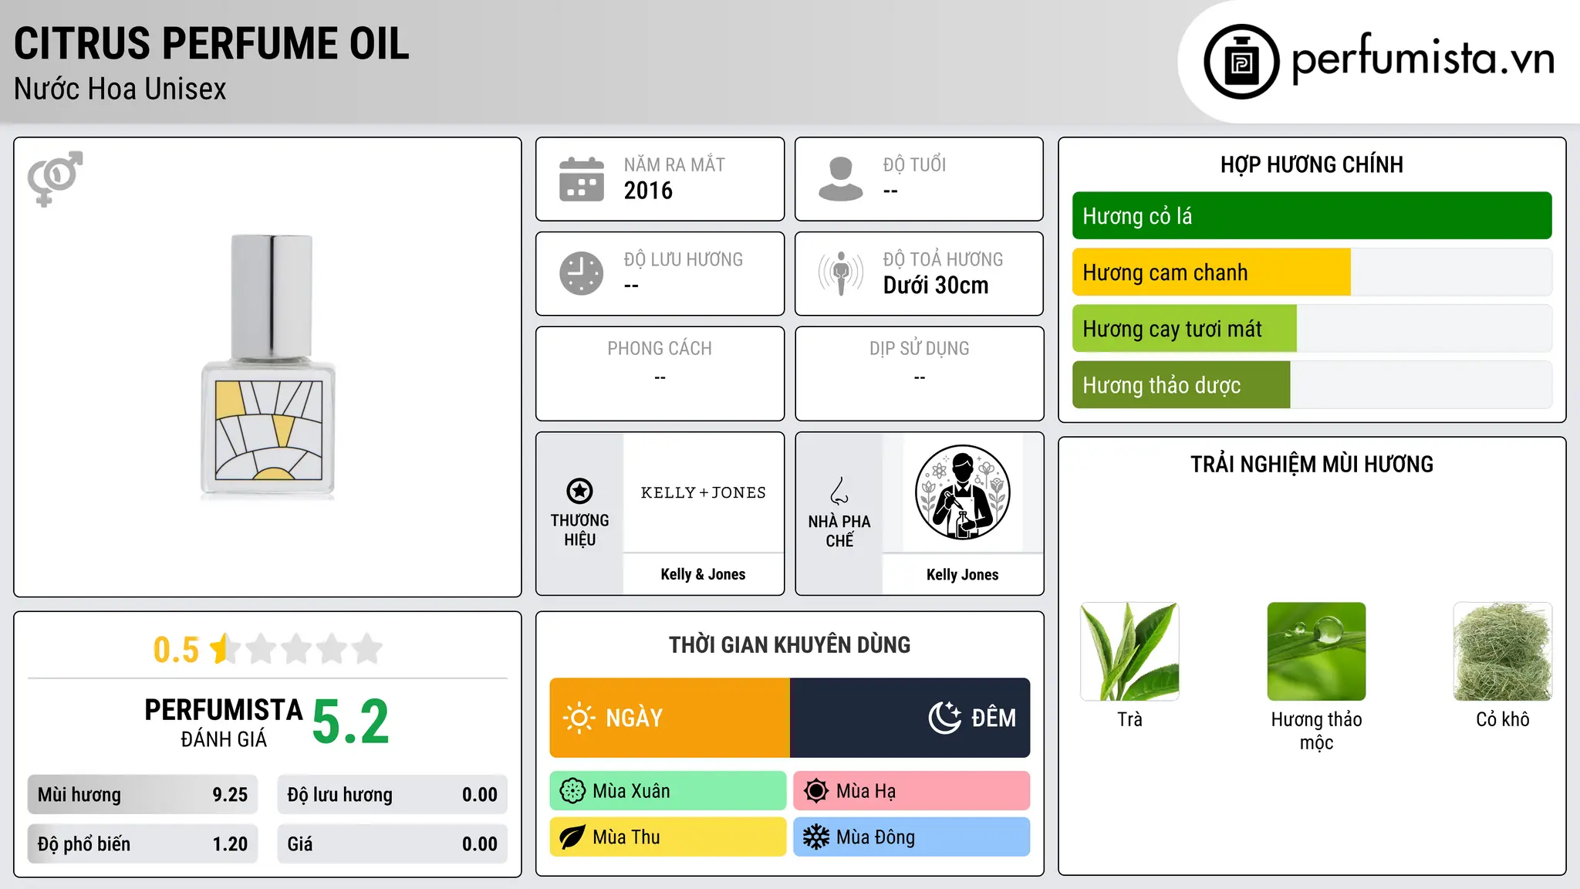The width and height of the screenshot is (1580, 889).
Task: Click the perfumista.vn perfume bottle logo icon
Action: pyautogui.click(x=1241, y=62)
